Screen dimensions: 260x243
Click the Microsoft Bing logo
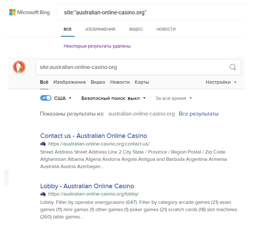click(x=29, y=13)
